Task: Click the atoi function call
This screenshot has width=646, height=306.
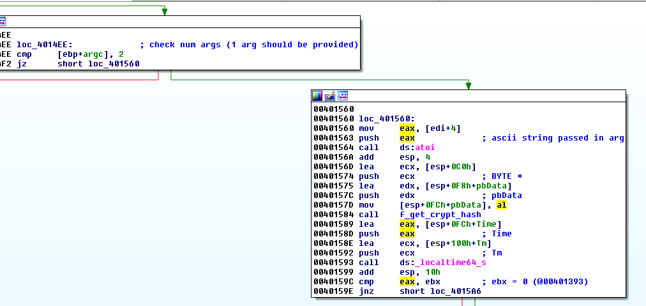Action: coord(424,148)
